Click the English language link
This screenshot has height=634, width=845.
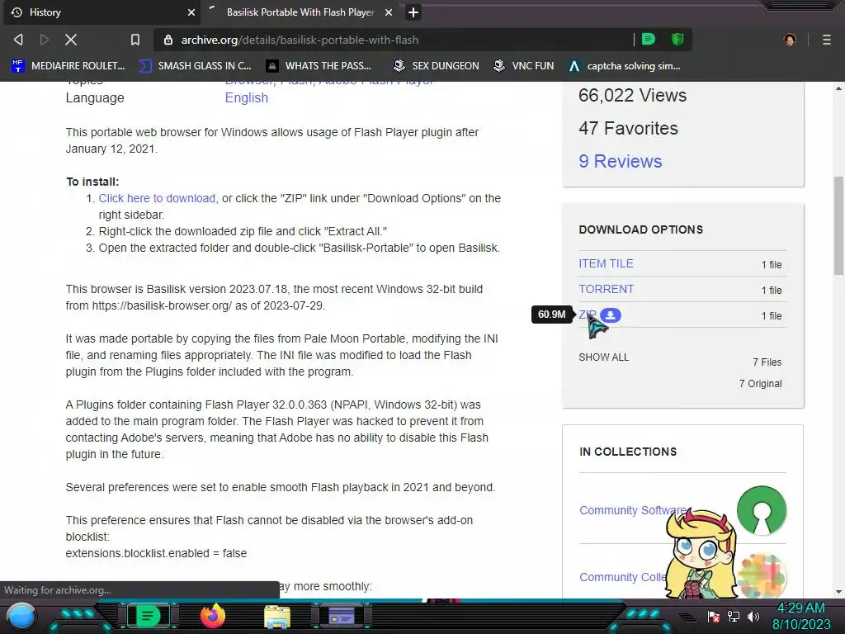(246, 97)
